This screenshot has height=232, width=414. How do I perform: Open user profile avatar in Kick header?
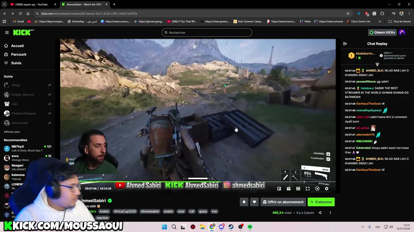click(402, 33)
